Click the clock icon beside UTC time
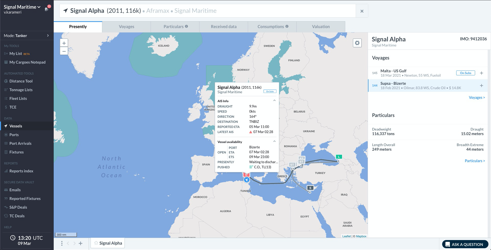491x250 pixels. pyautogui.click(x=13, y=238)
